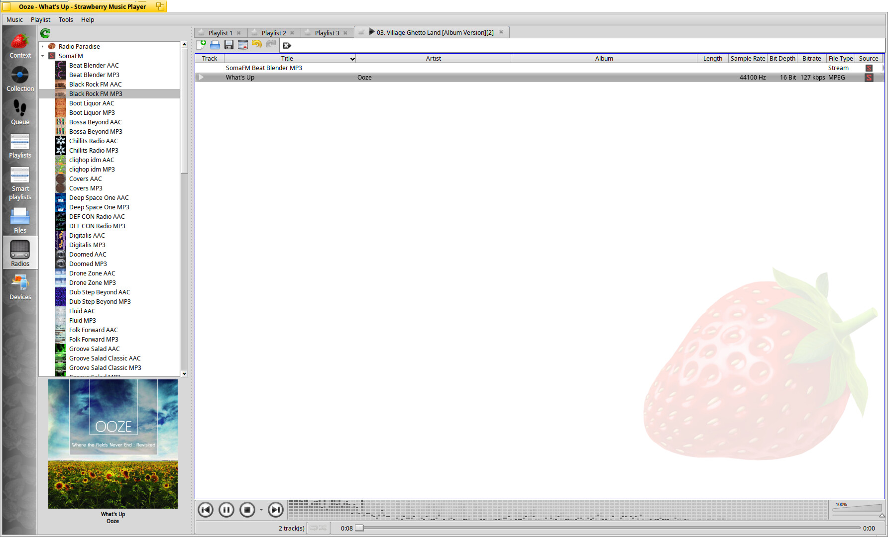Click the Ooze album cover art

(x=113, y=444)
